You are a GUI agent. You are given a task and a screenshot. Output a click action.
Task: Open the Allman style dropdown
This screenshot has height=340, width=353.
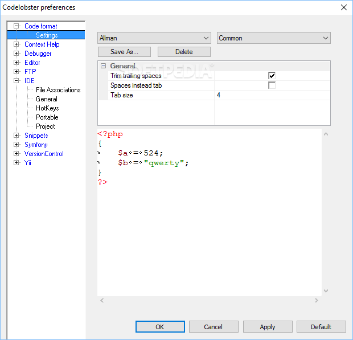154,38
